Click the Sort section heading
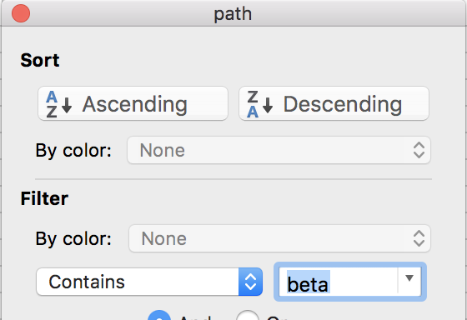The image size is (467, 320). tap(40, 60)
